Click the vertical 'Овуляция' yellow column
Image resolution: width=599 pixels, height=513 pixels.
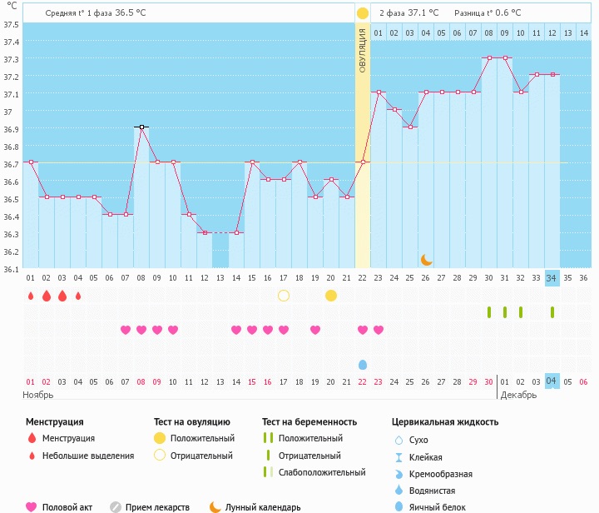click(x=363, y=150)
